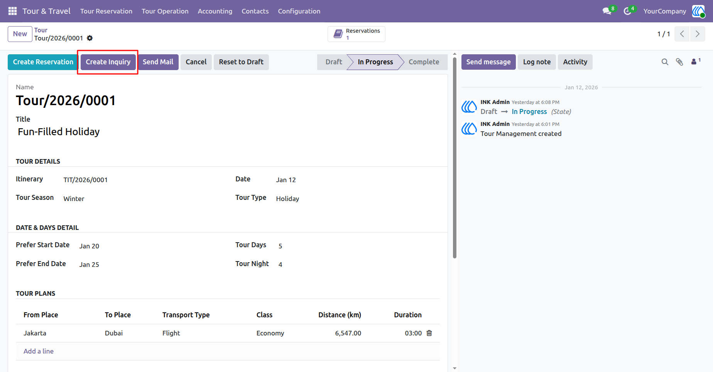713x372 pixels.
Task: Attach files using the paperclip icon
Action: (x=679, y=62)
